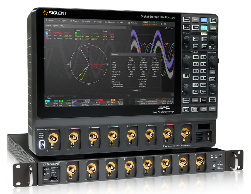Open the Math menu in top bar
Screen dimensions: 251x194
point(120,22)
